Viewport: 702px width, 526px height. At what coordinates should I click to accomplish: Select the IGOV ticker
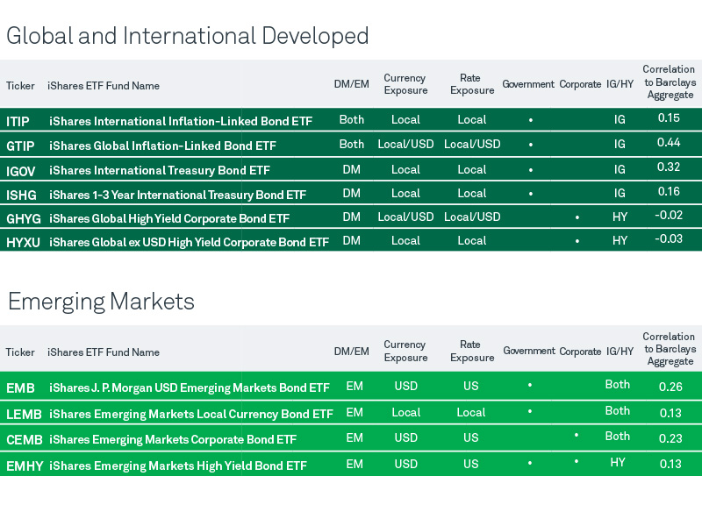20,170
